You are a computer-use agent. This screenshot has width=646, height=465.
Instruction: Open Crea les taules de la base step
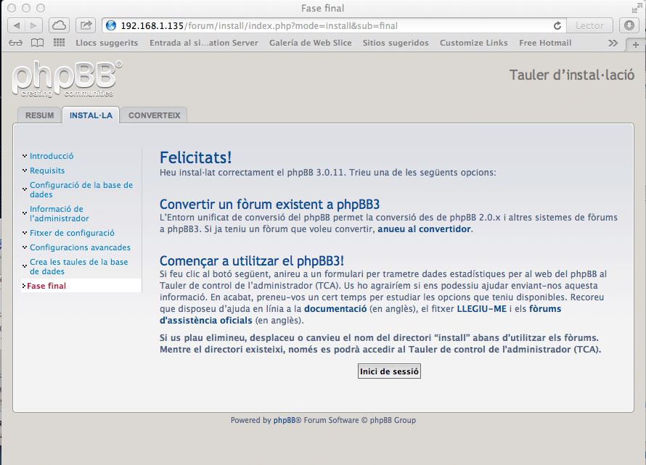click(x=78, y=266)
